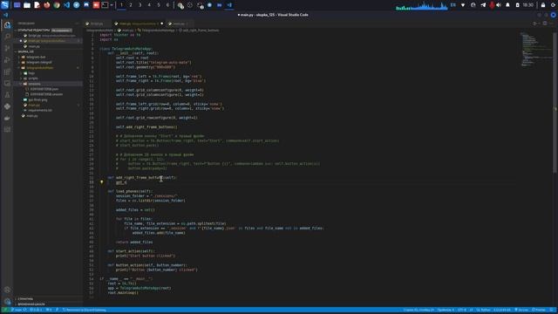This screenshot has height=314, width=558.
Task: Open the Accounts menu in activity bar
Action: tap(7, 290)
